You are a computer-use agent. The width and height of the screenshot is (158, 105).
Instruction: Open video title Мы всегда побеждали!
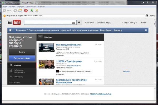click(x=68, y=45)
